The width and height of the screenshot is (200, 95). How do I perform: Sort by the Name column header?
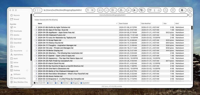40,23
